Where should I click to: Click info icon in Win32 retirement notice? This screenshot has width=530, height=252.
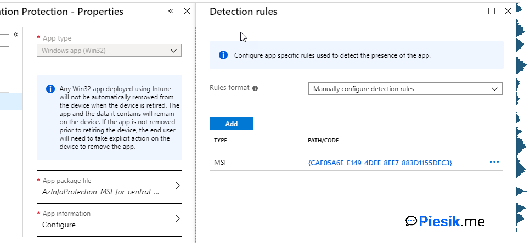tap(50, 89)
